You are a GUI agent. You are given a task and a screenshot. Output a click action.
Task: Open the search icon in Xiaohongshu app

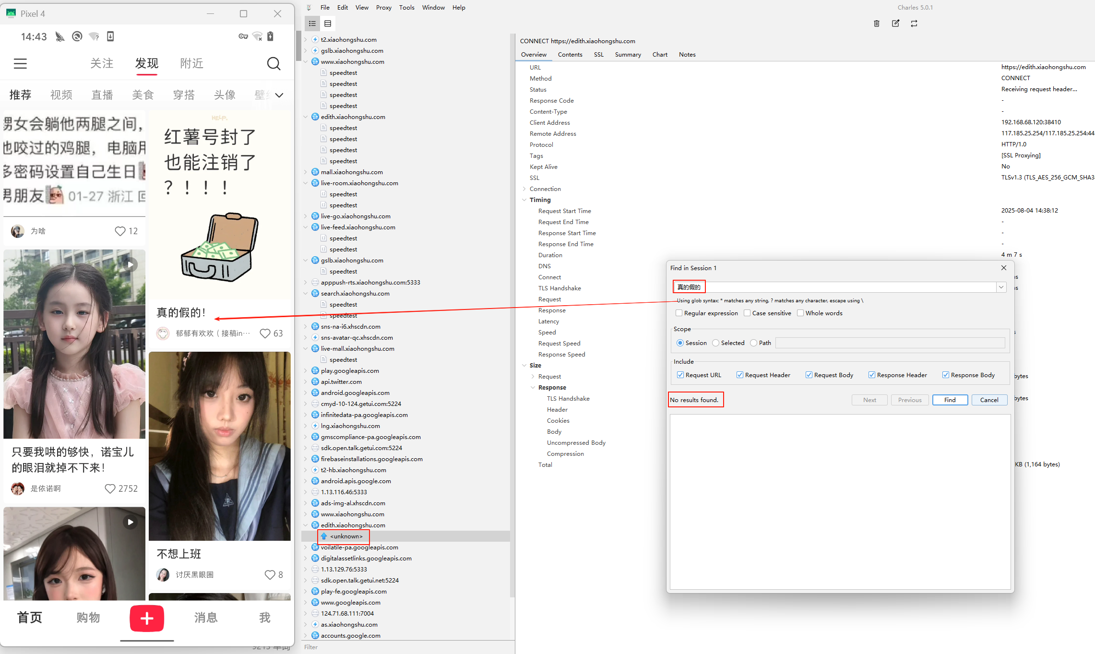point(274,63)
